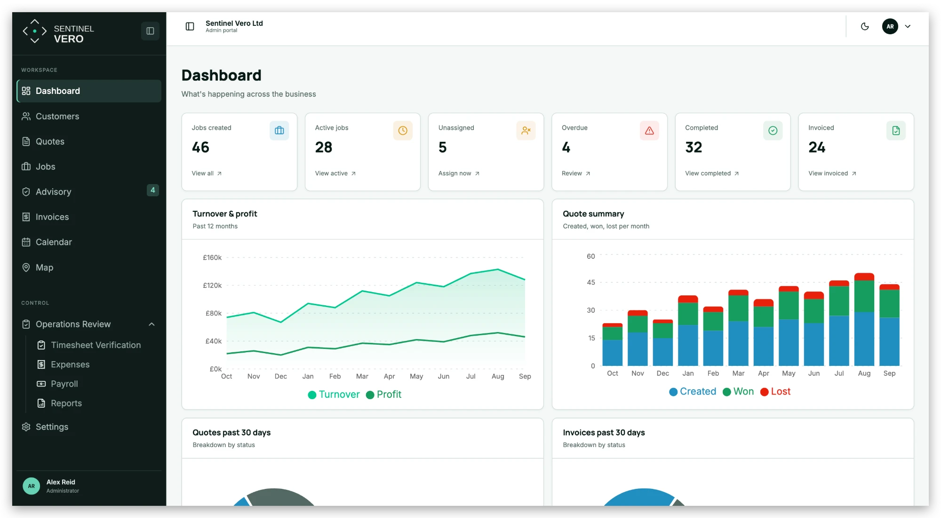Screen dimensions: 941x518
Task: Open Settings from sidebar
Action: (89, 427)
